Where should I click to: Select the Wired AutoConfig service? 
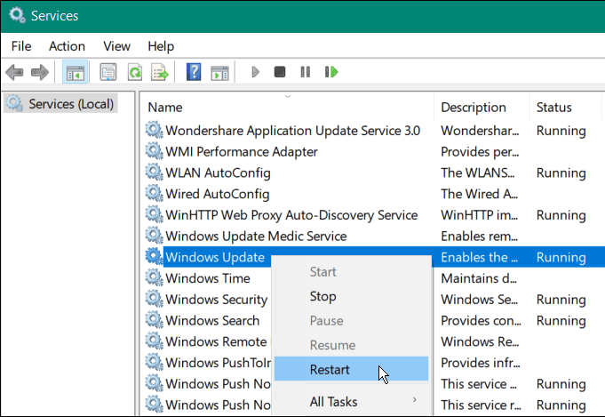218,194
